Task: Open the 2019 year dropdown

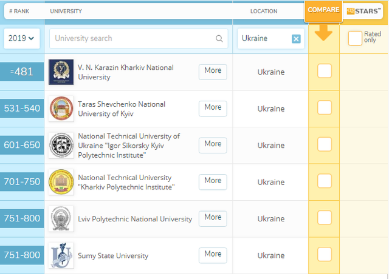Action: coord(21,38)
